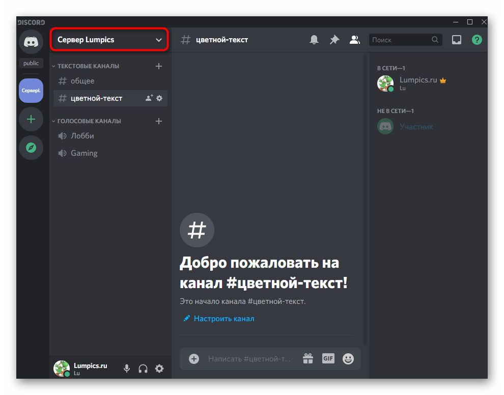504x395 pixels.
Task: Click the цветной-текст channel title in header
Action: (222, 40)
